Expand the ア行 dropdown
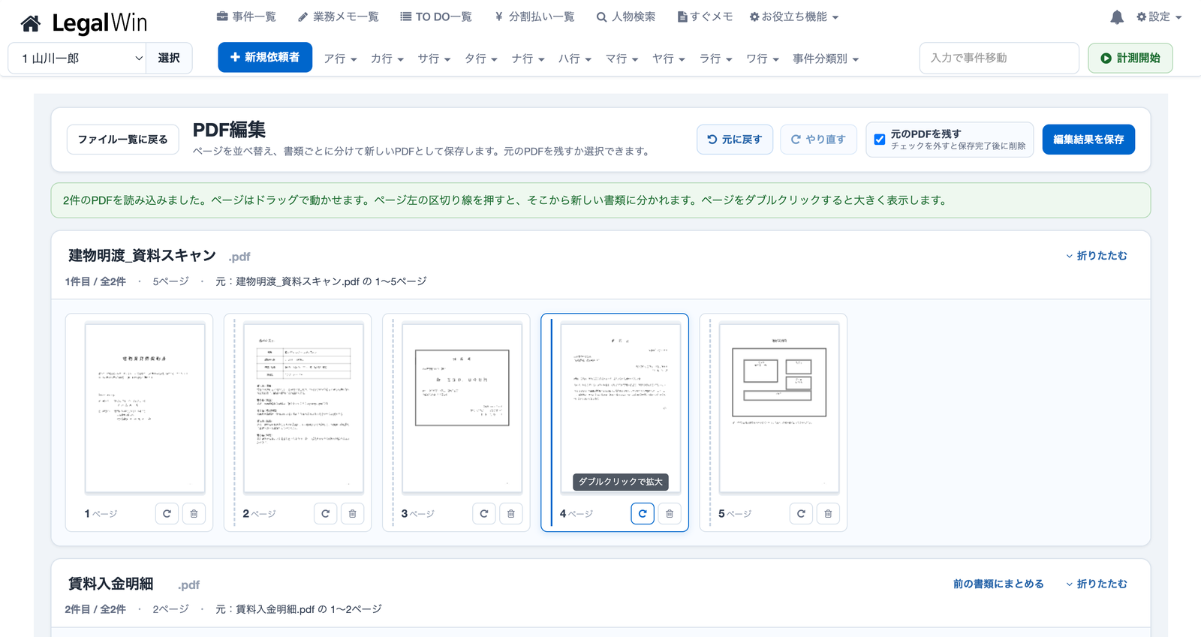 click(340, 59)
